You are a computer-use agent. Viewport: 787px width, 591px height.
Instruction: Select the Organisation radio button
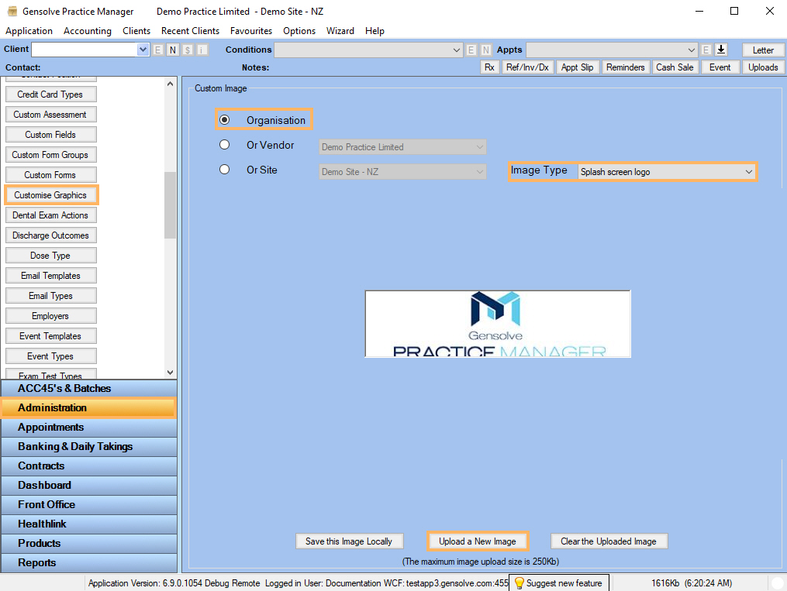coord(224,120)
